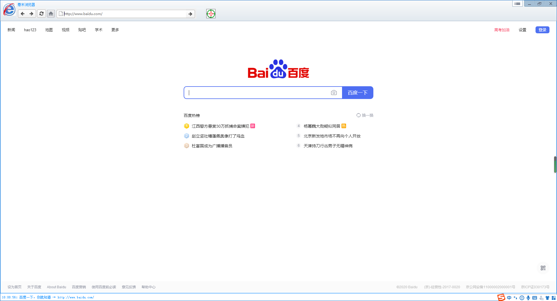
Task: Open hot item 江西警方悬赏30万抓捕命案嫌犯
Action: 220,126
